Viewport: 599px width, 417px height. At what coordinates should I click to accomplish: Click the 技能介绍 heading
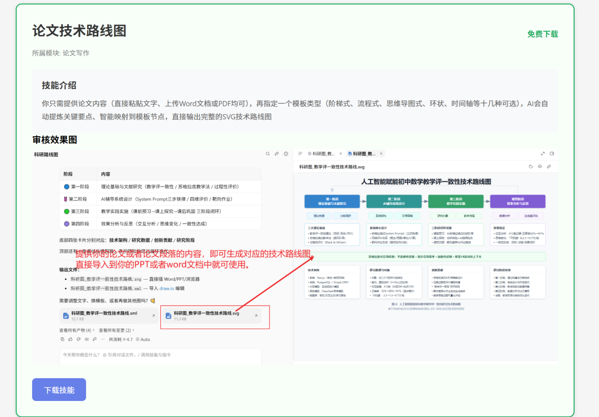click(x=59, y=85)
